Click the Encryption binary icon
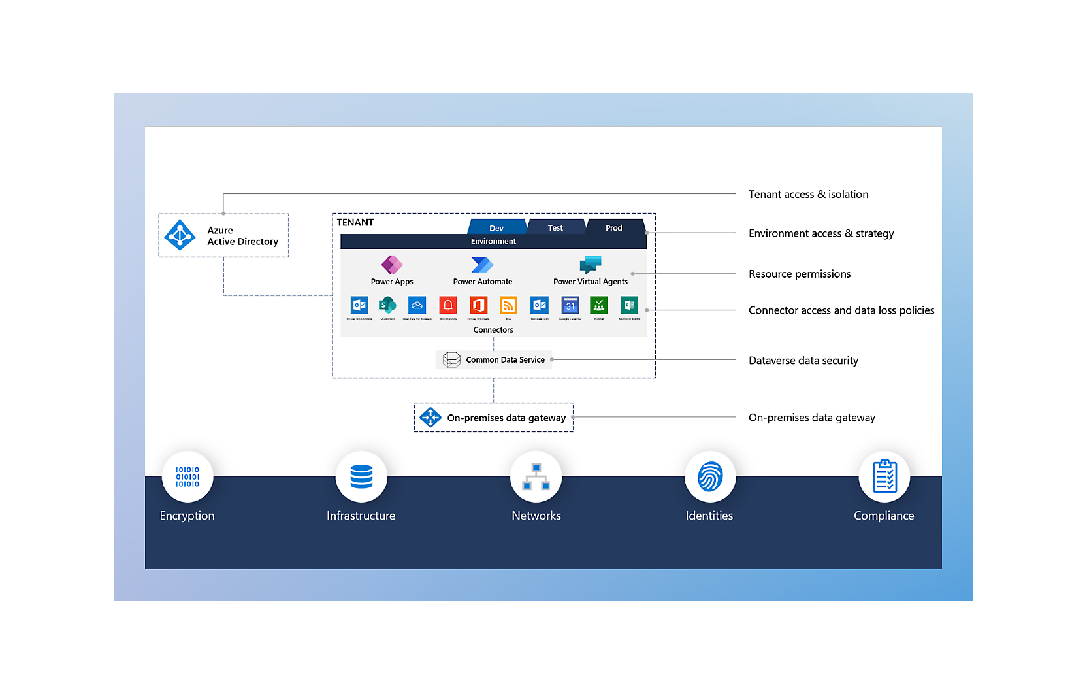This screenshot has width=1087, height=694. tap(187, 477)
